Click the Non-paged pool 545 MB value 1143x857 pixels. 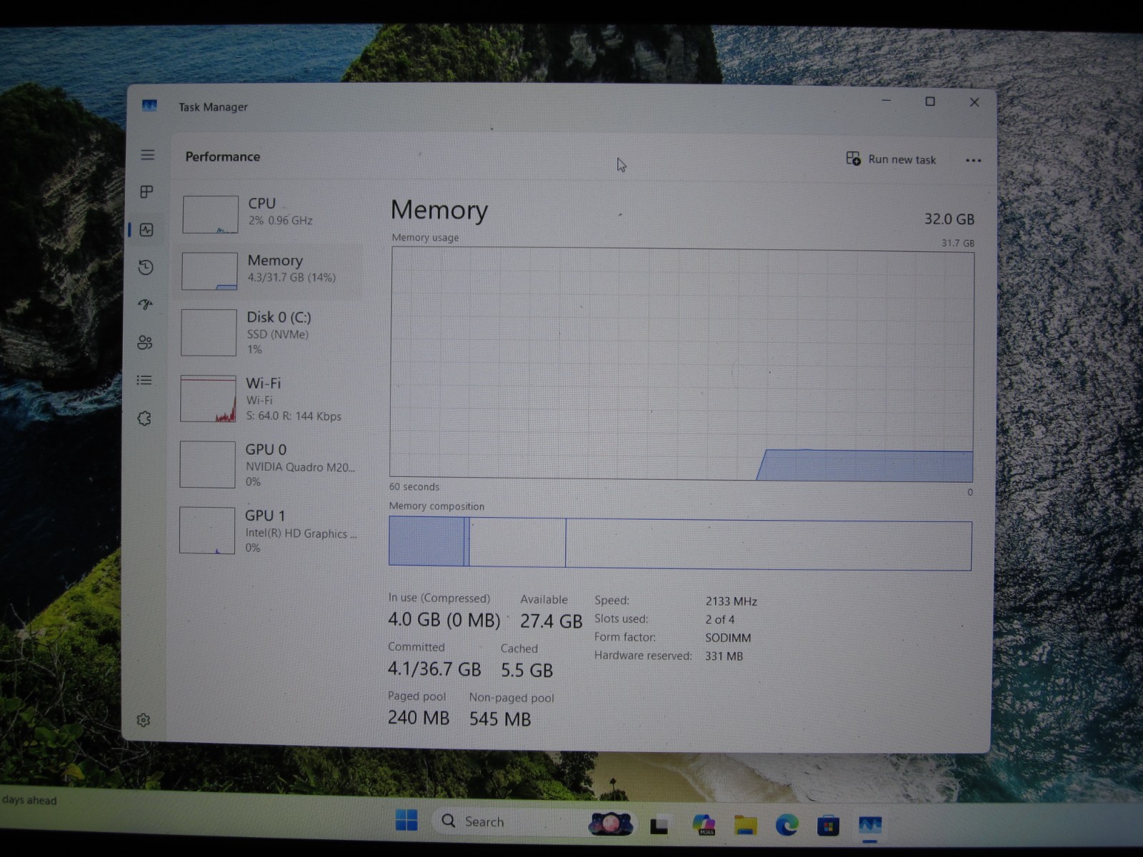[500, 719]
